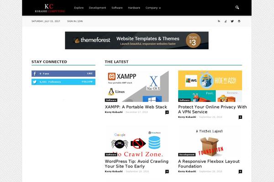Image resolution: width=274 pixels, height=182 pixels.
Task: Click the social icon between RSS and Twitter
Action: click(x=226, y=21)
